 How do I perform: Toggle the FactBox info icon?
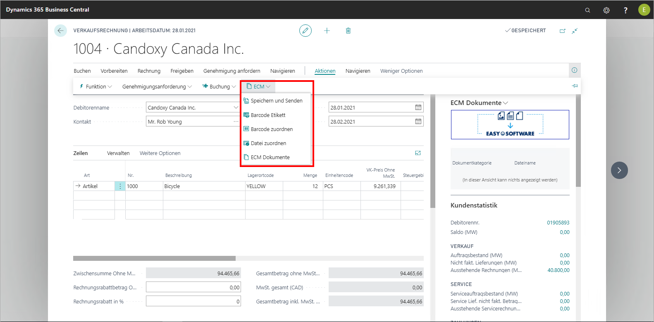point(574,70)
